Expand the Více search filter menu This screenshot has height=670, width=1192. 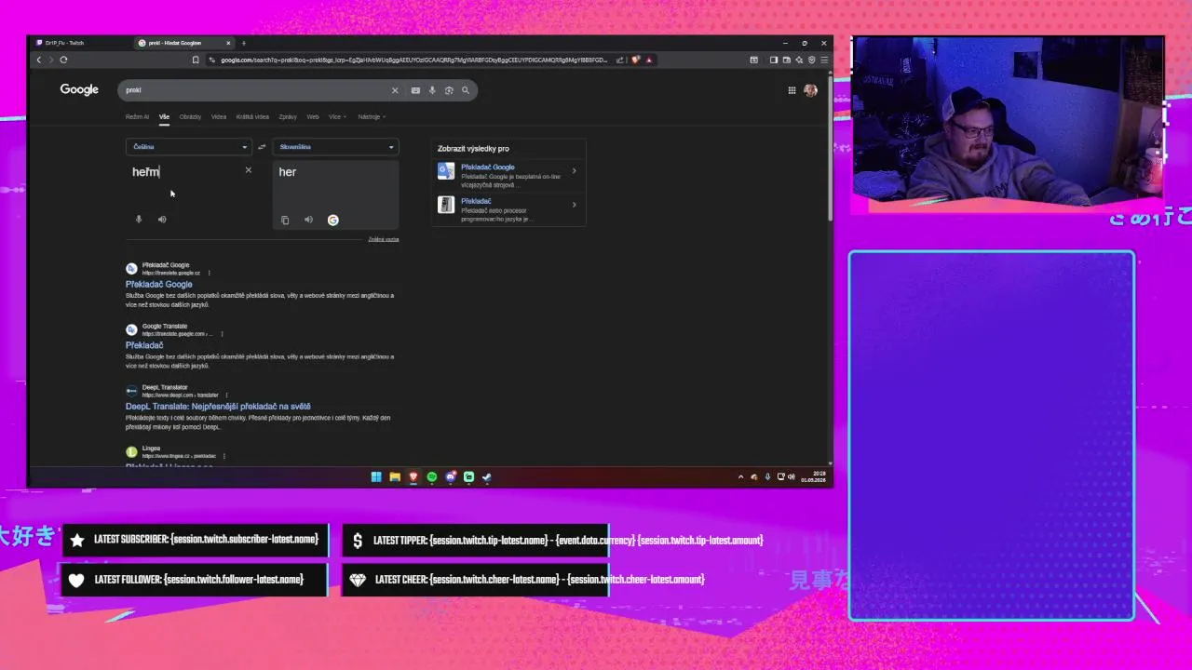point(337,117)
